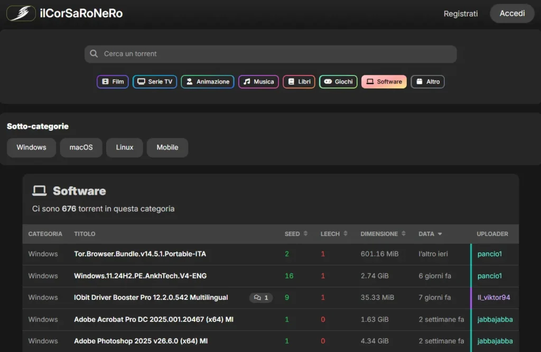The height and width of the screenshot is (352, 541).
Task: Open the Giochi category
Action: 338,82
